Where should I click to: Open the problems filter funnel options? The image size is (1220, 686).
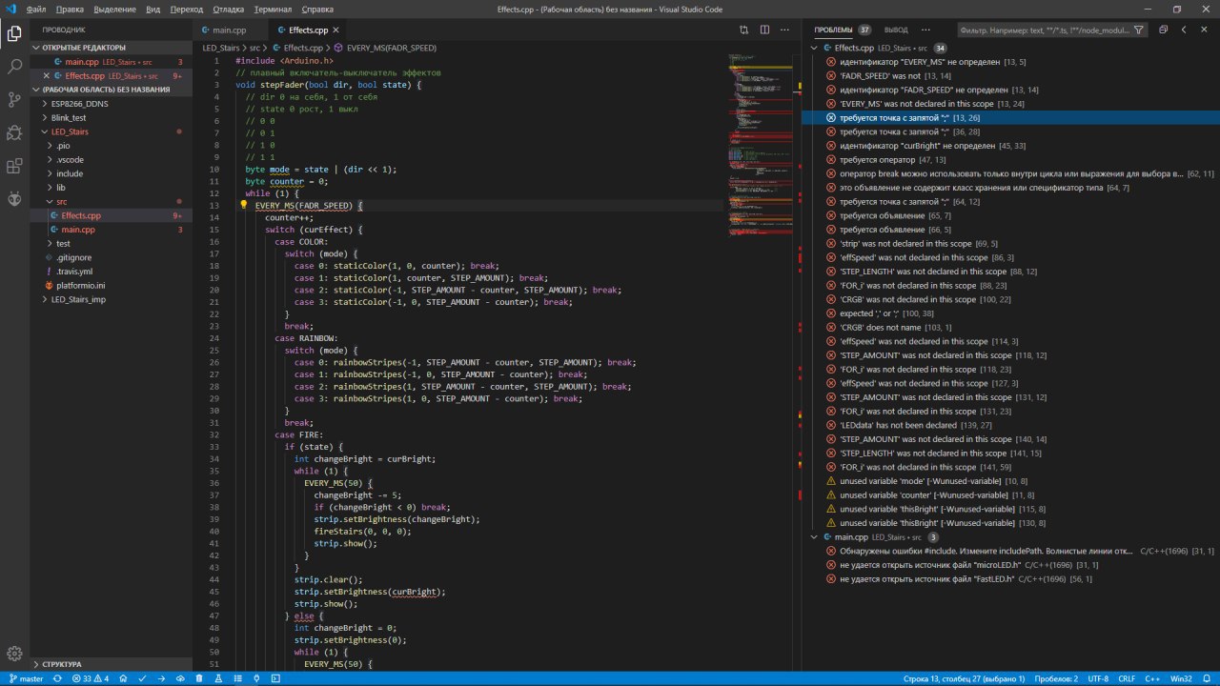click(x=1138, y=30)
